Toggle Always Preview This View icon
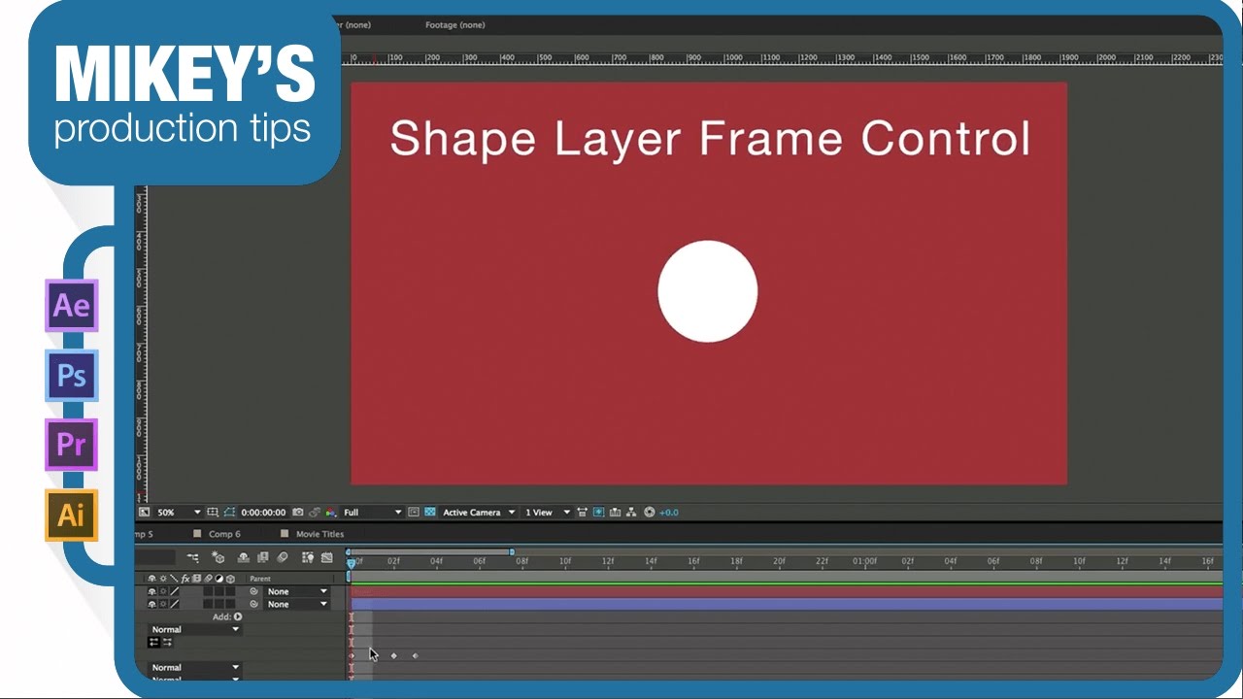 [145, 512]
